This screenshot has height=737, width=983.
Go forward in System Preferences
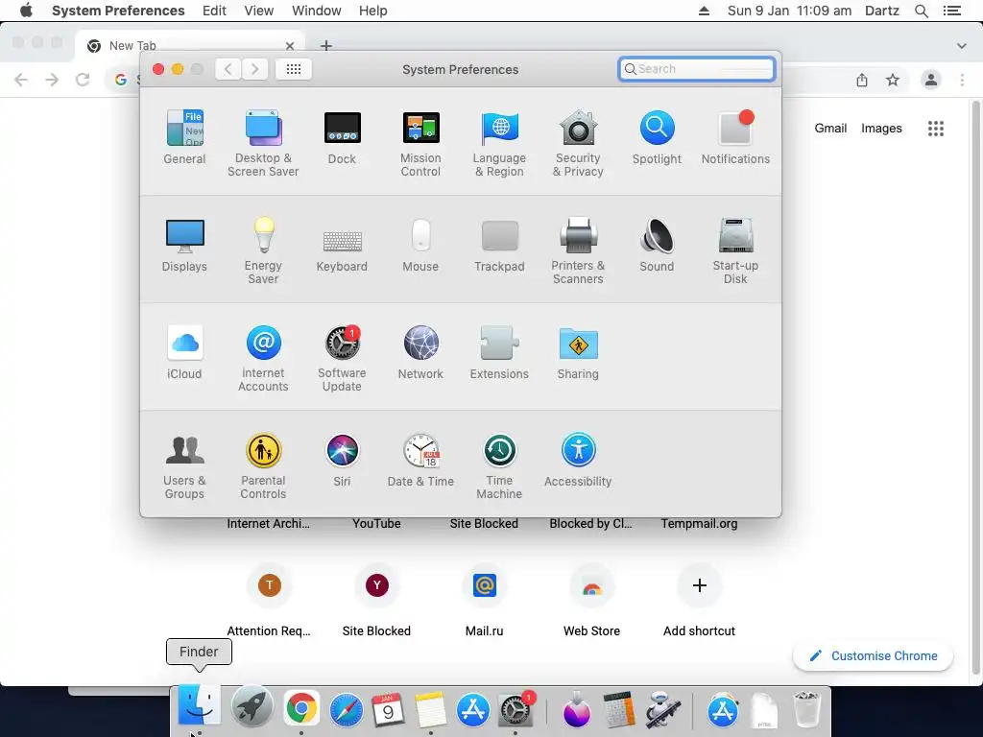[x=254, y=69]
